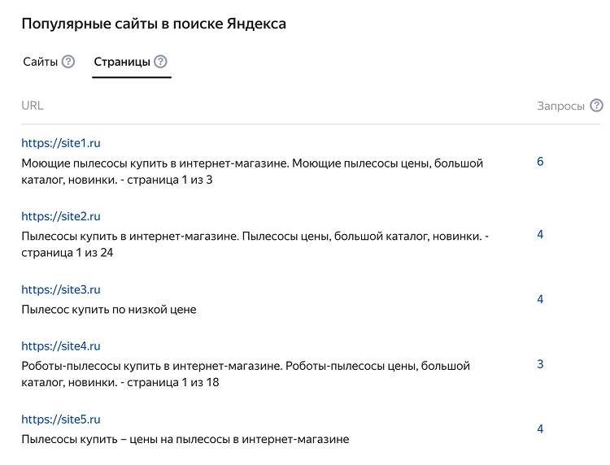
Task: Click query count 6 for site1.ru
Action: click(x=540, y=162)
